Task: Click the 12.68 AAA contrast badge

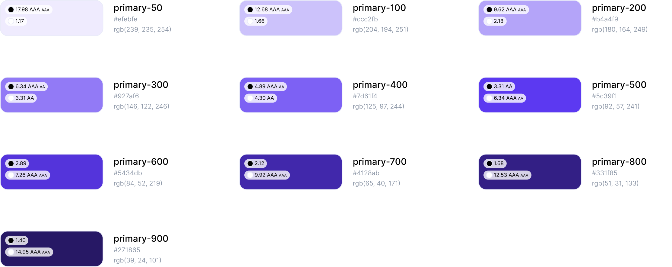Action: (268, 10)
